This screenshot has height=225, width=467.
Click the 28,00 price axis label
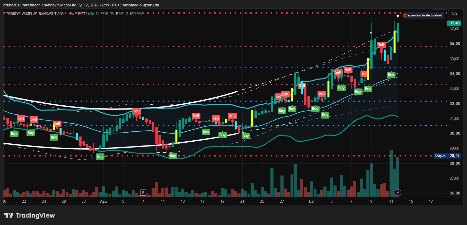pyautogui.click(x=455, y=163)
